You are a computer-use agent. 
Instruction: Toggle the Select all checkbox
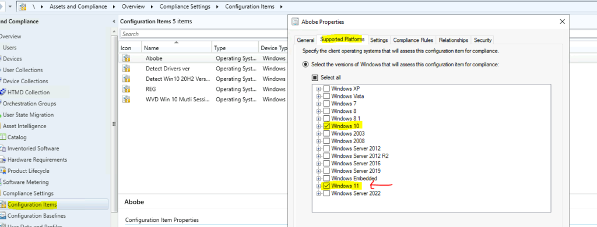[x=315, y=77]
